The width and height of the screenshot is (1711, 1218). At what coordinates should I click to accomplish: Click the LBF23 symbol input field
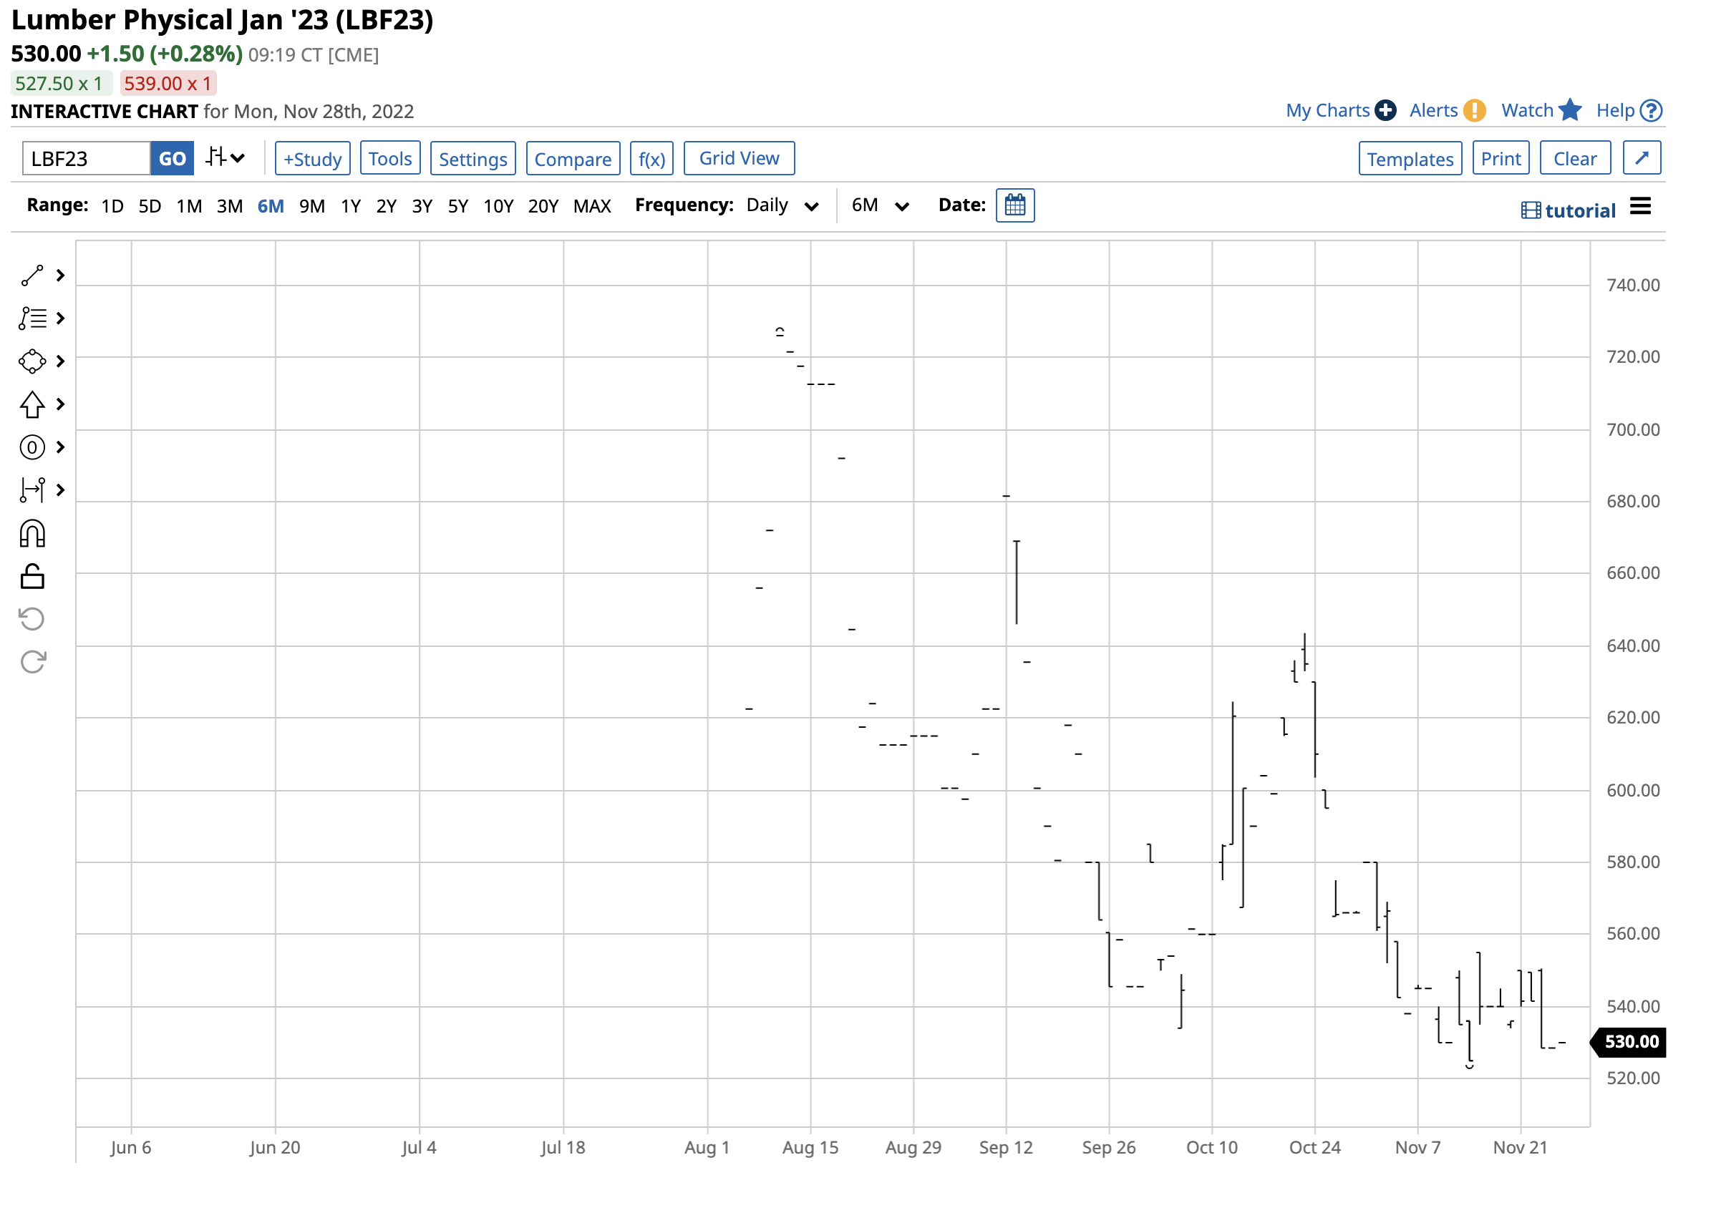point(86,159)
